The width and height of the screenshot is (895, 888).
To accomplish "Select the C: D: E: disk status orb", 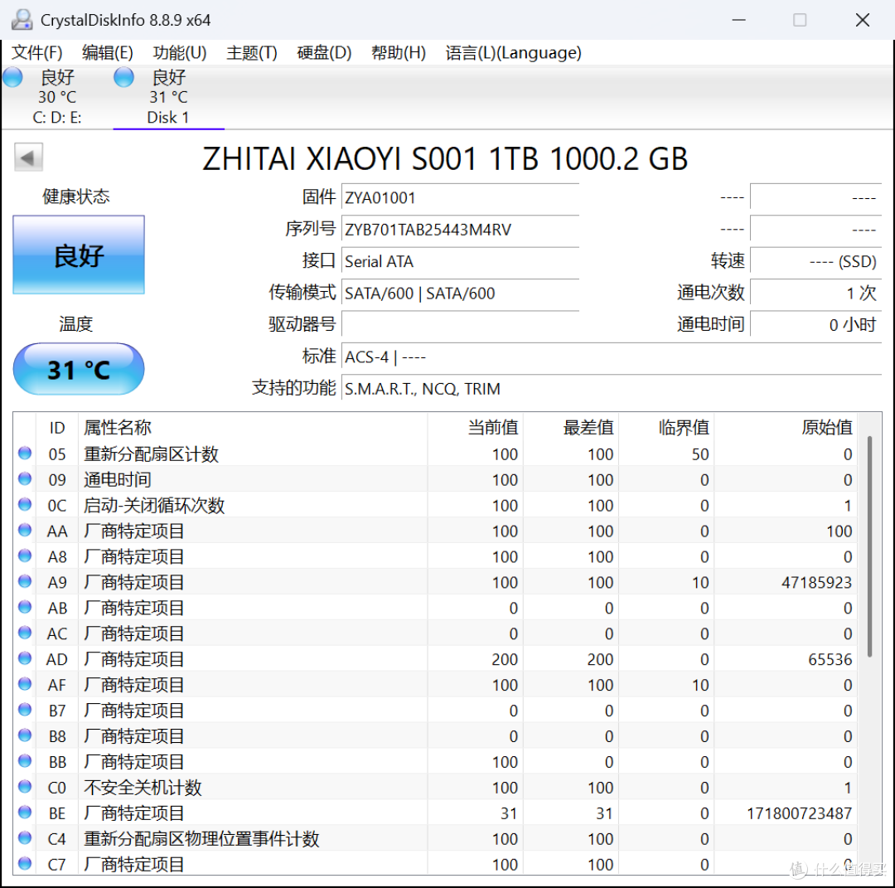I will pos(12,77).
